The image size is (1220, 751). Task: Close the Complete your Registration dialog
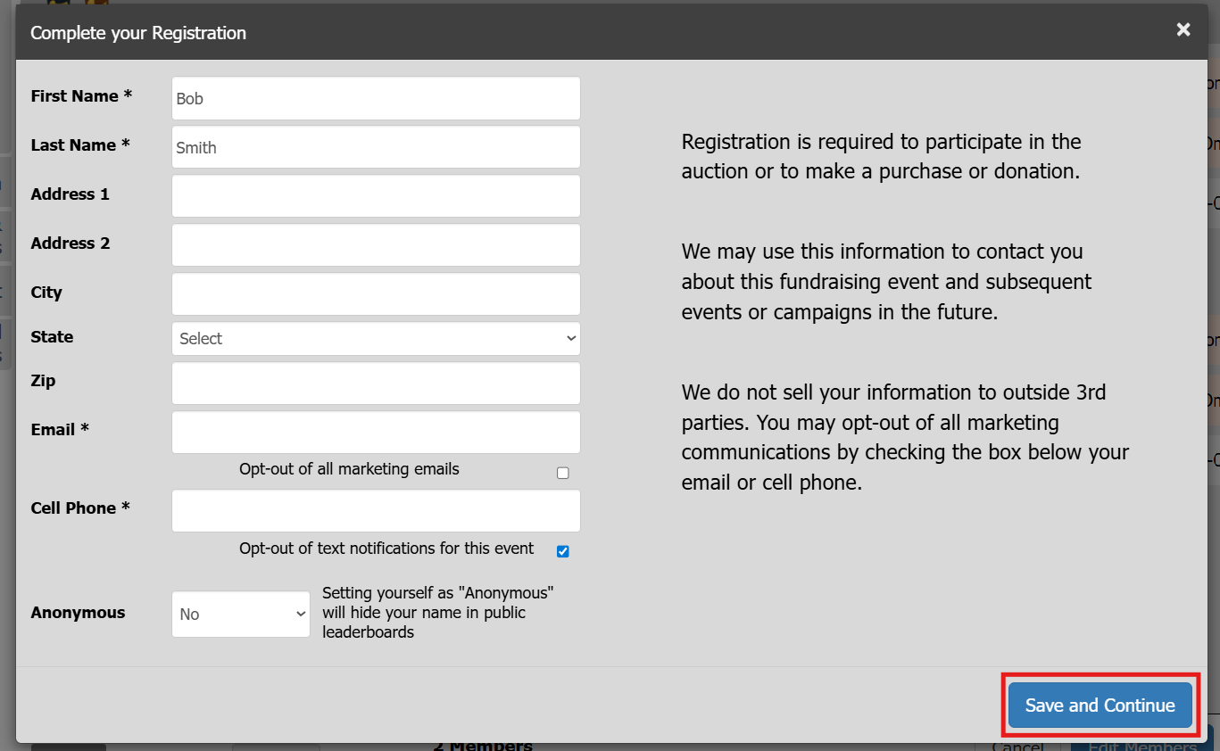(1183, 29)
